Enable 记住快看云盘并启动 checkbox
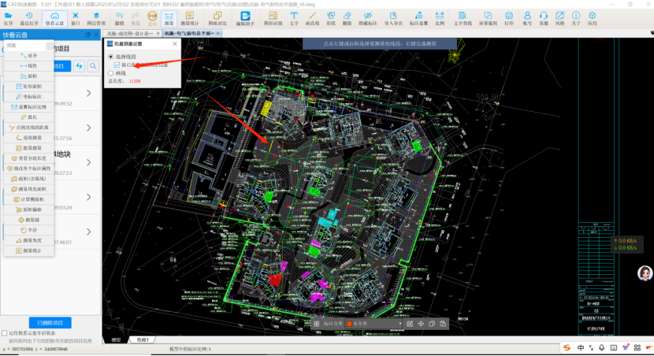 coord(5,333)
